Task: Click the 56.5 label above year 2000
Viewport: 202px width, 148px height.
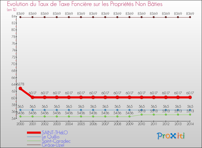Action: [20, 107]
